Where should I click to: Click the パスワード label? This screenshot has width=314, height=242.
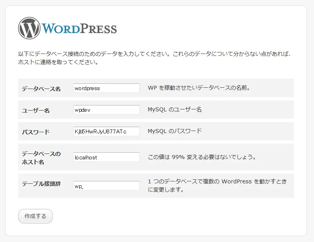[x=36, y=132]
